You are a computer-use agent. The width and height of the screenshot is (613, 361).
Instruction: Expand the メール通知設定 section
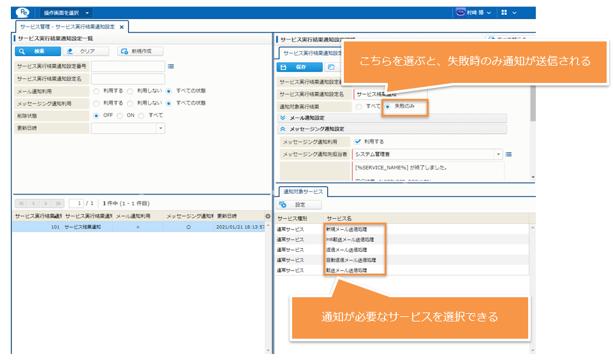(x=283, y=118)
